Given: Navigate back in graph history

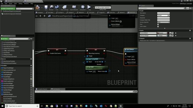Looking at the screenshot, I should [40, 16].
